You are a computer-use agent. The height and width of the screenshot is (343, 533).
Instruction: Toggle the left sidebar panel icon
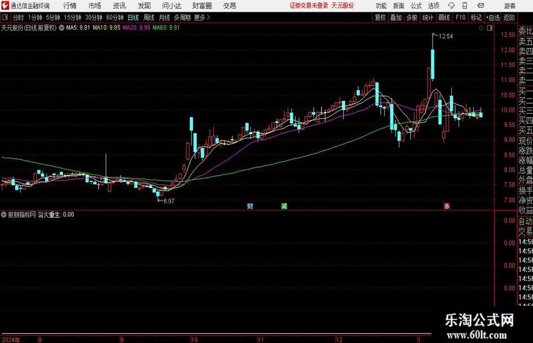[x=5, y=17]
